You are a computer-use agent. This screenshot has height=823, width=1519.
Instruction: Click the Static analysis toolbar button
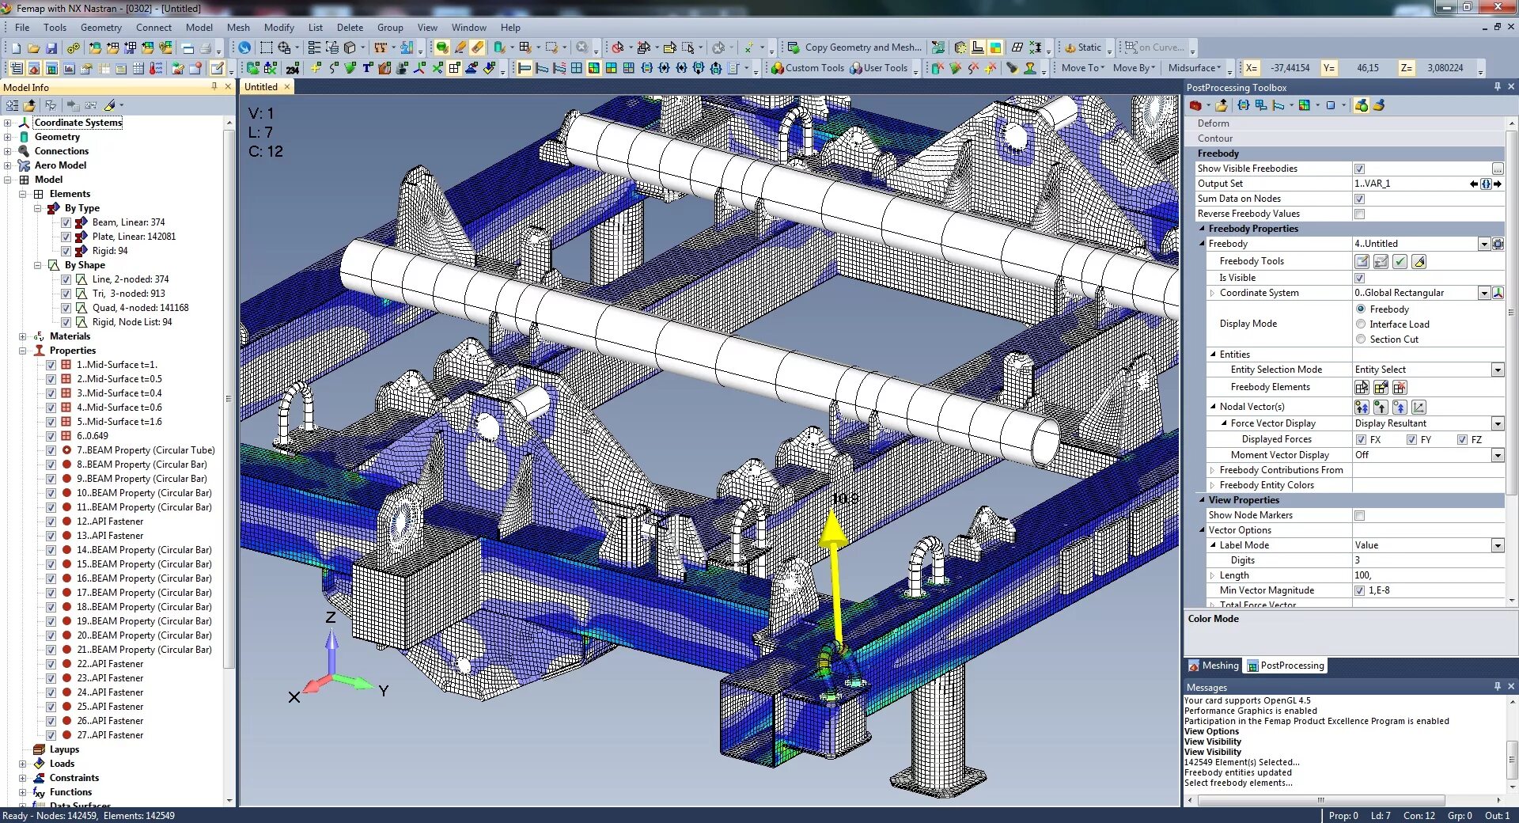point(1084,47)
